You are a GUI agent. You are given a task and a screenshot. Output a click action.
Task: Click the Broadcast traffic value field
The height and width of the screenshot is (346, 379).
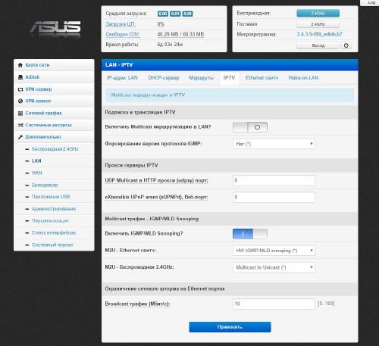pyautogui.click(x=274, y=304)
